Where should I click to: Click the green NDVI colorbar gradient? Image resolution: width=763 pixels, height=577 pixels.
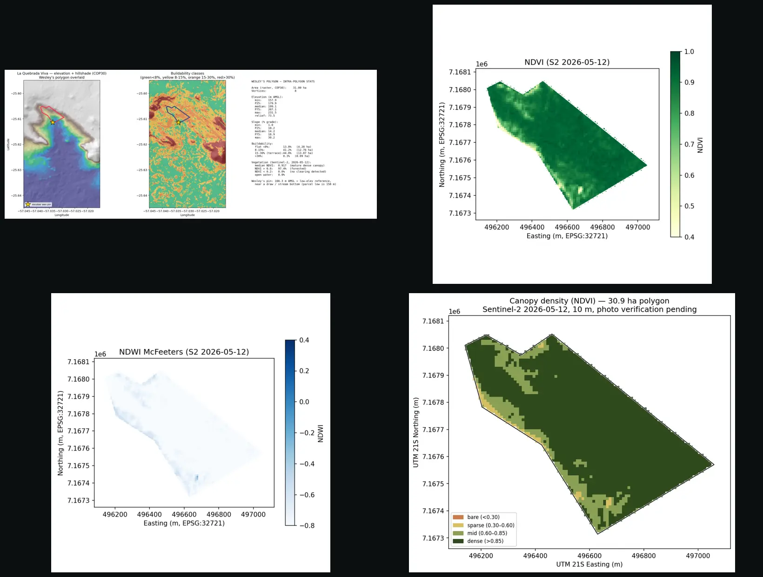click(676, 144)
